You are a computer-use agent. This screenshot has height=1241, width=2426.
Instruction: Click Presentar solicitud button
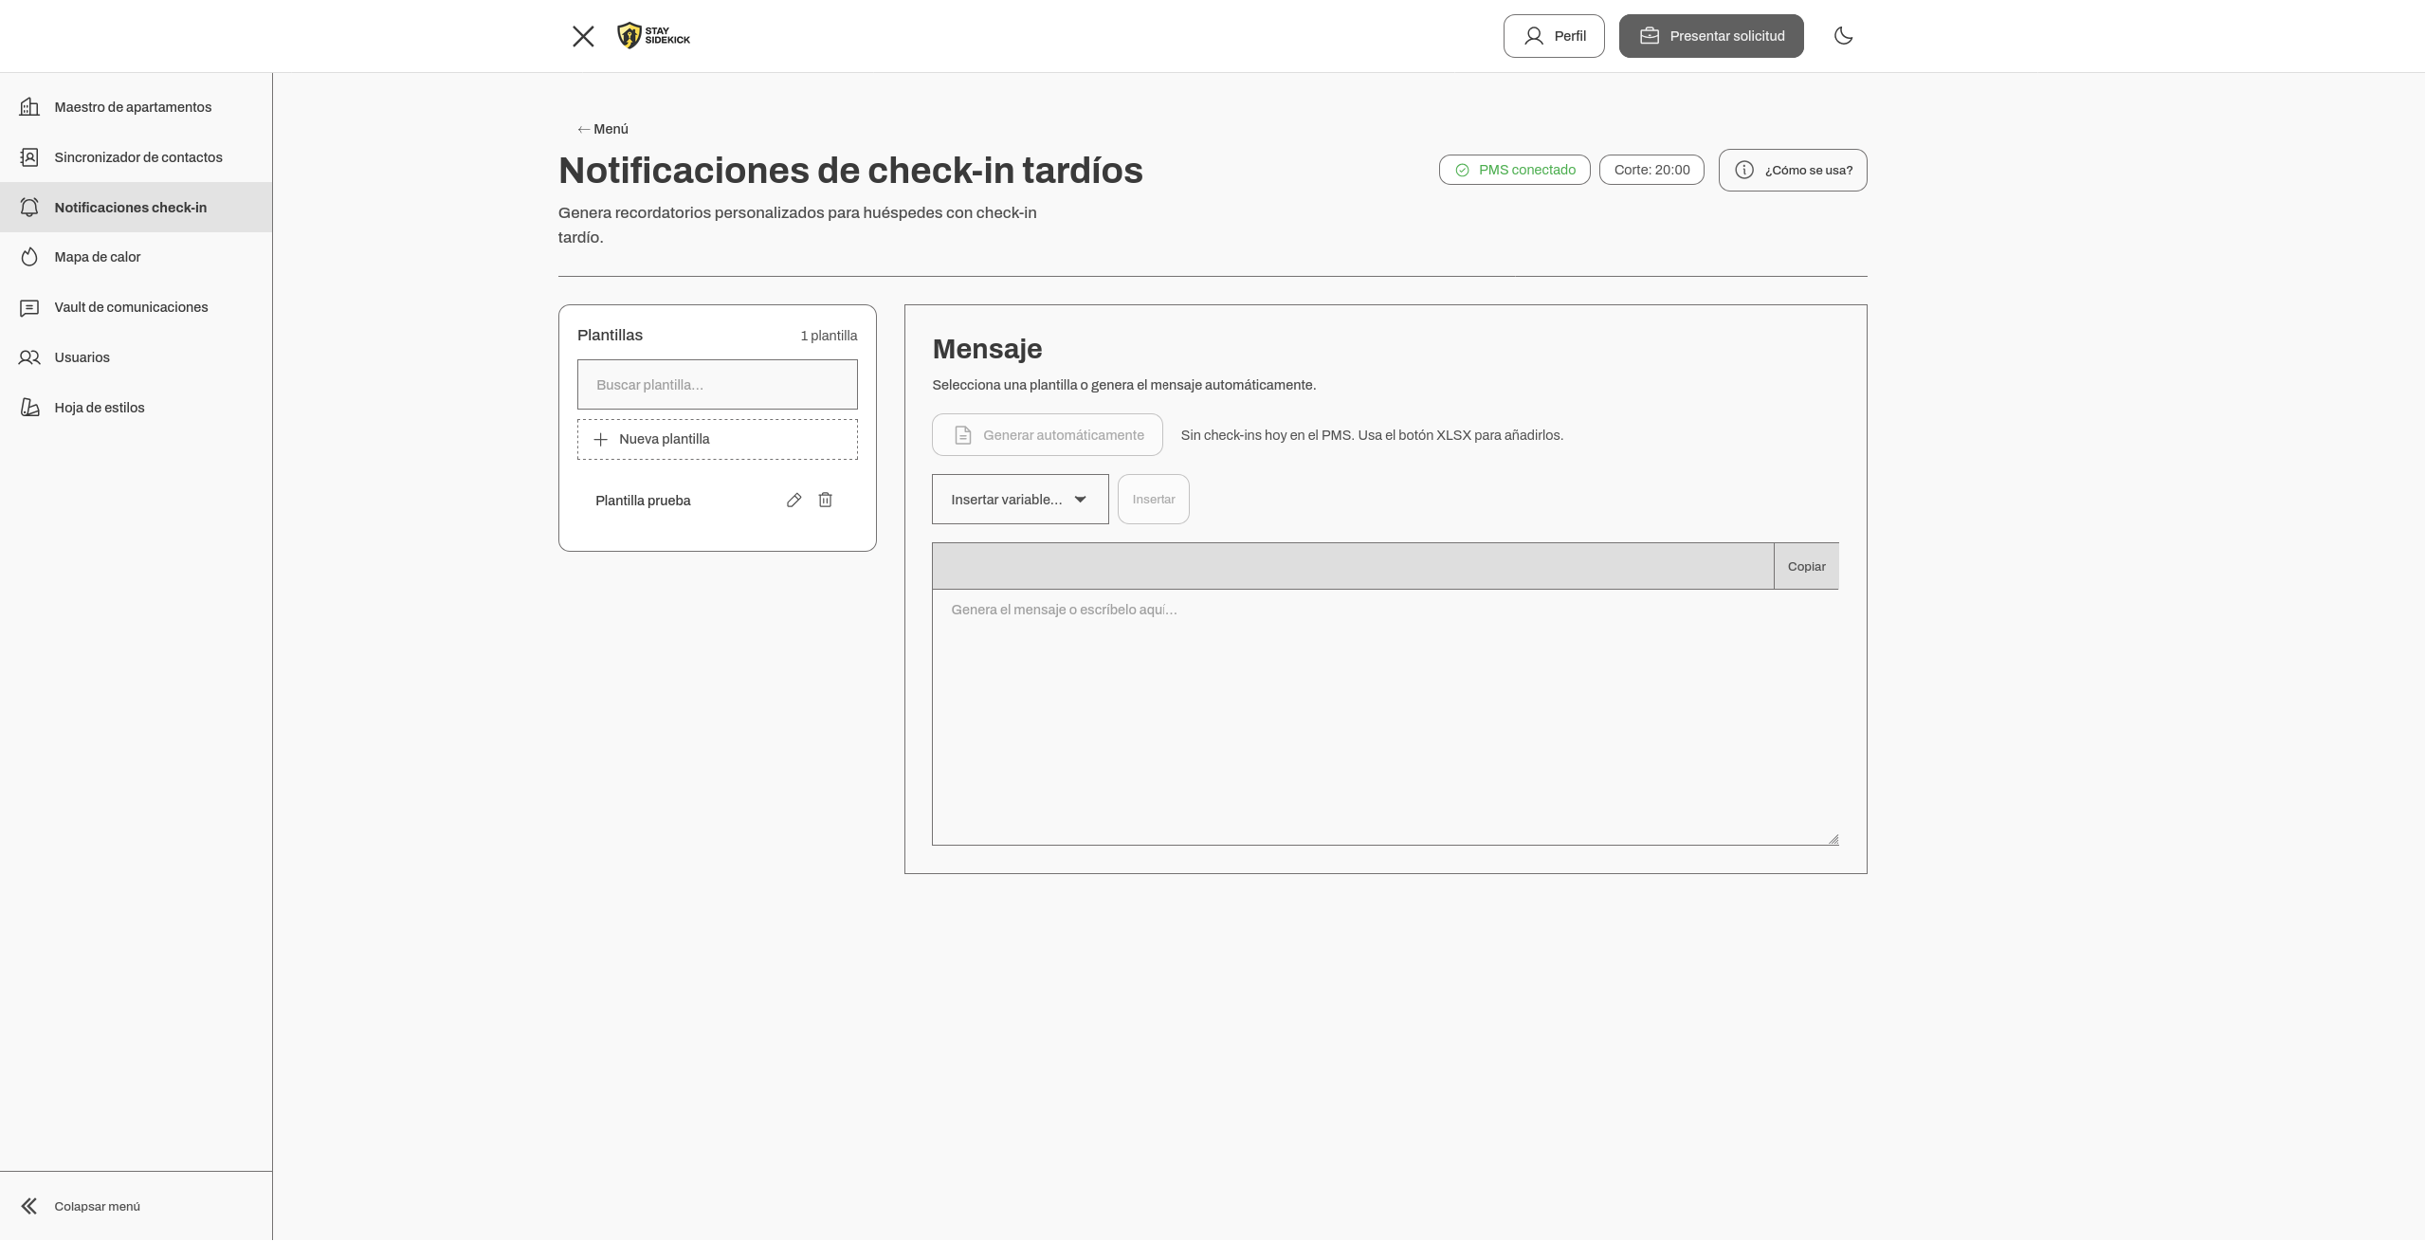pyautogui.click(x=1710, y=36)
